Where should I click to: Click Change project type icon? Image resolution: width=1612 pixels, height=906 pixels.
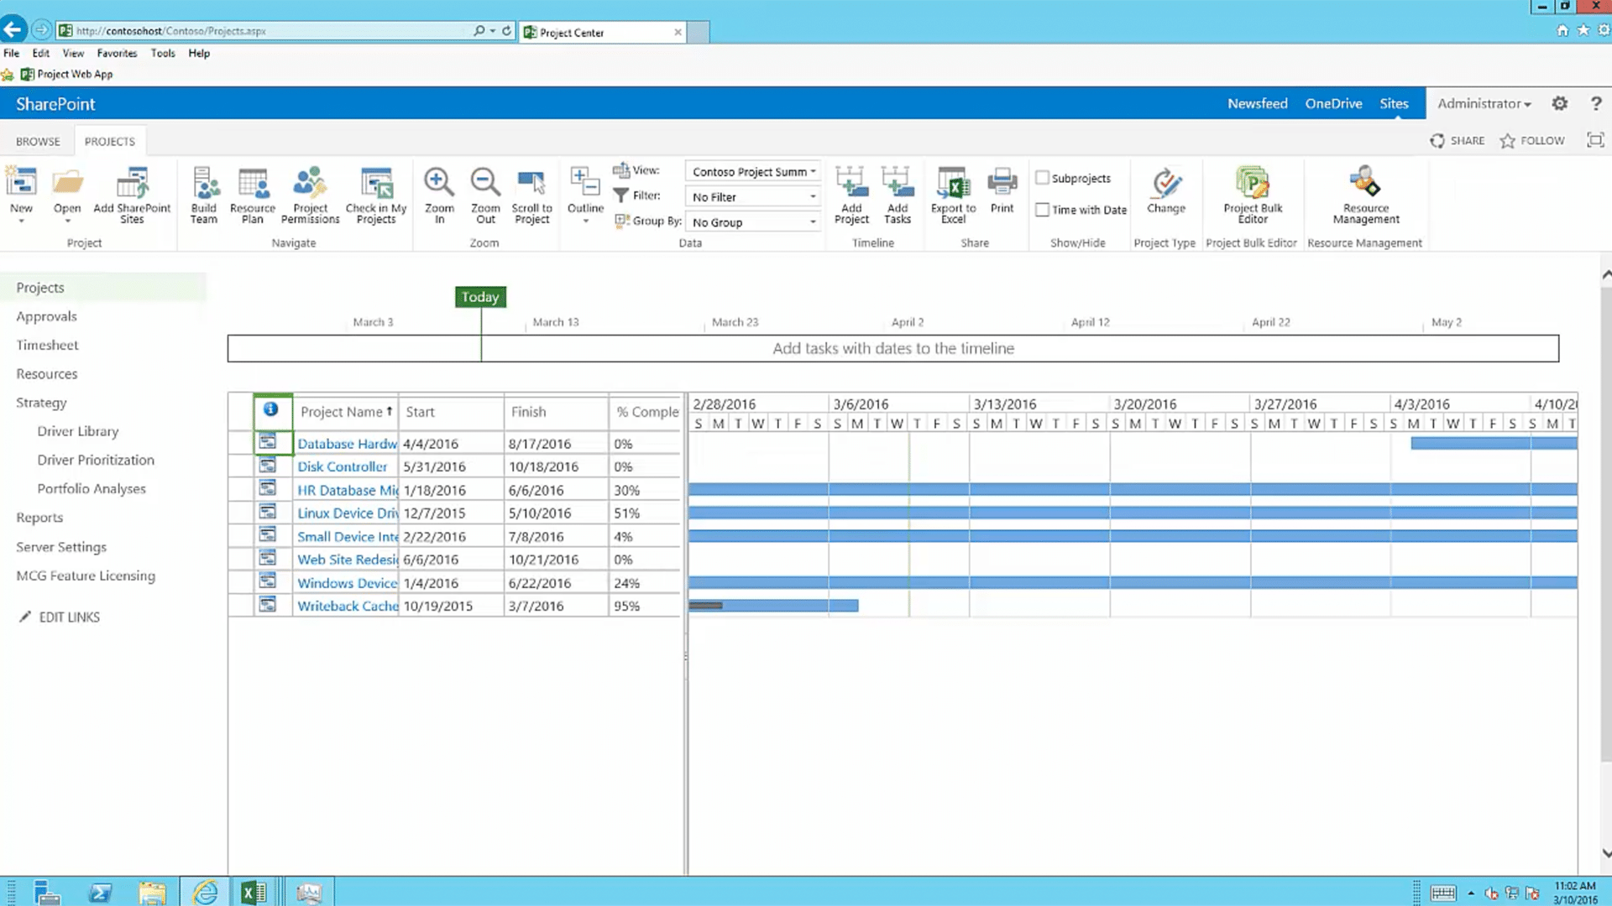(1166, 182)
